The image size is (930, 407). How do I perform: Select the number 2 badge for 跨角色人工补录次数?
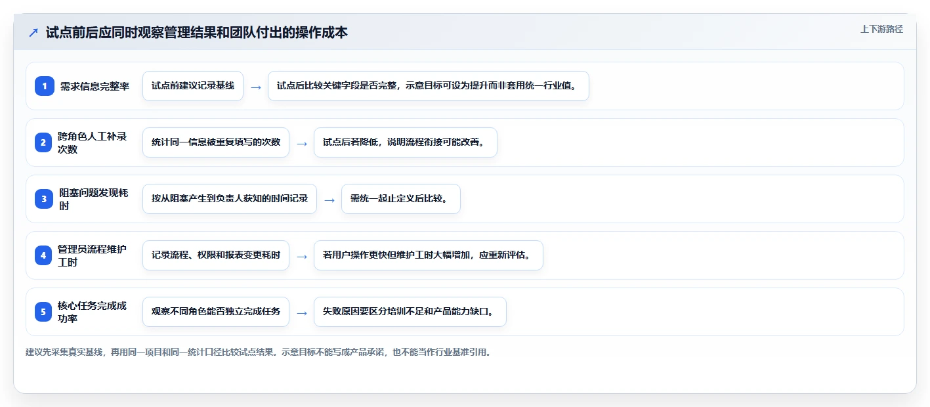[x=45, y=142]
